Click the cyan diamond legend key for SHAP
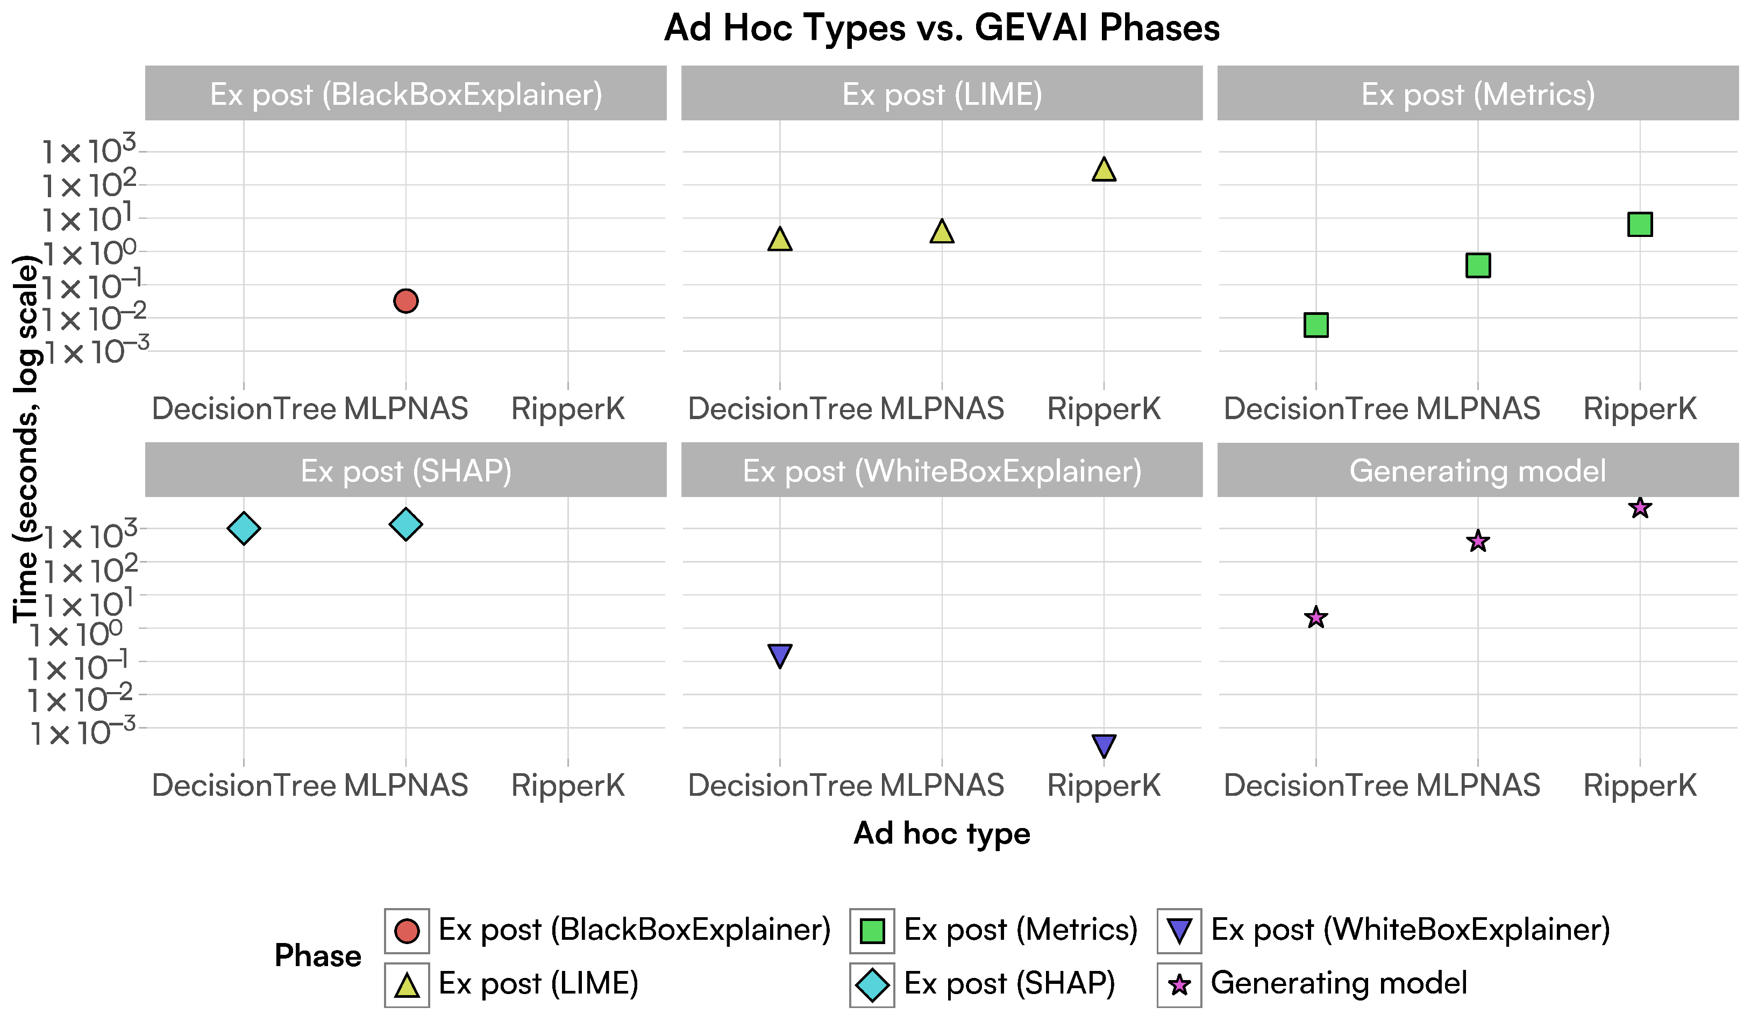The height and width of the screenshot is (1022, 1758). 872,985
